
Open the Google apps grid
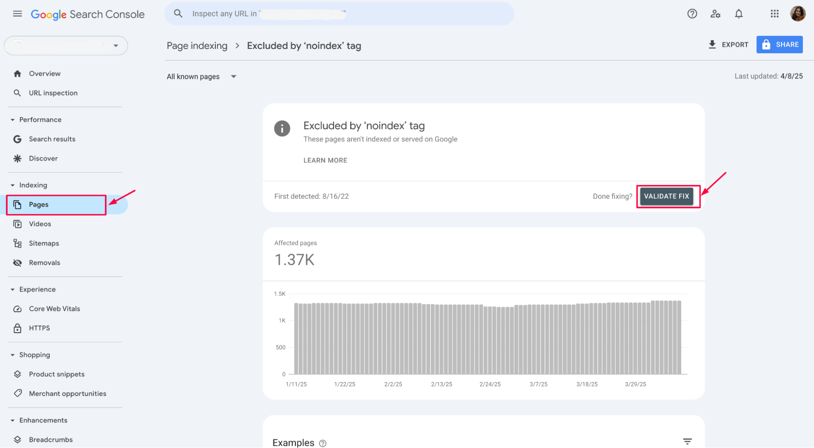[x=774, y=14]
